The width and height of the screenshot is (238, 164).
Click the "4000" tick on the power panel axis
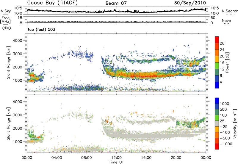click(17, 41)
